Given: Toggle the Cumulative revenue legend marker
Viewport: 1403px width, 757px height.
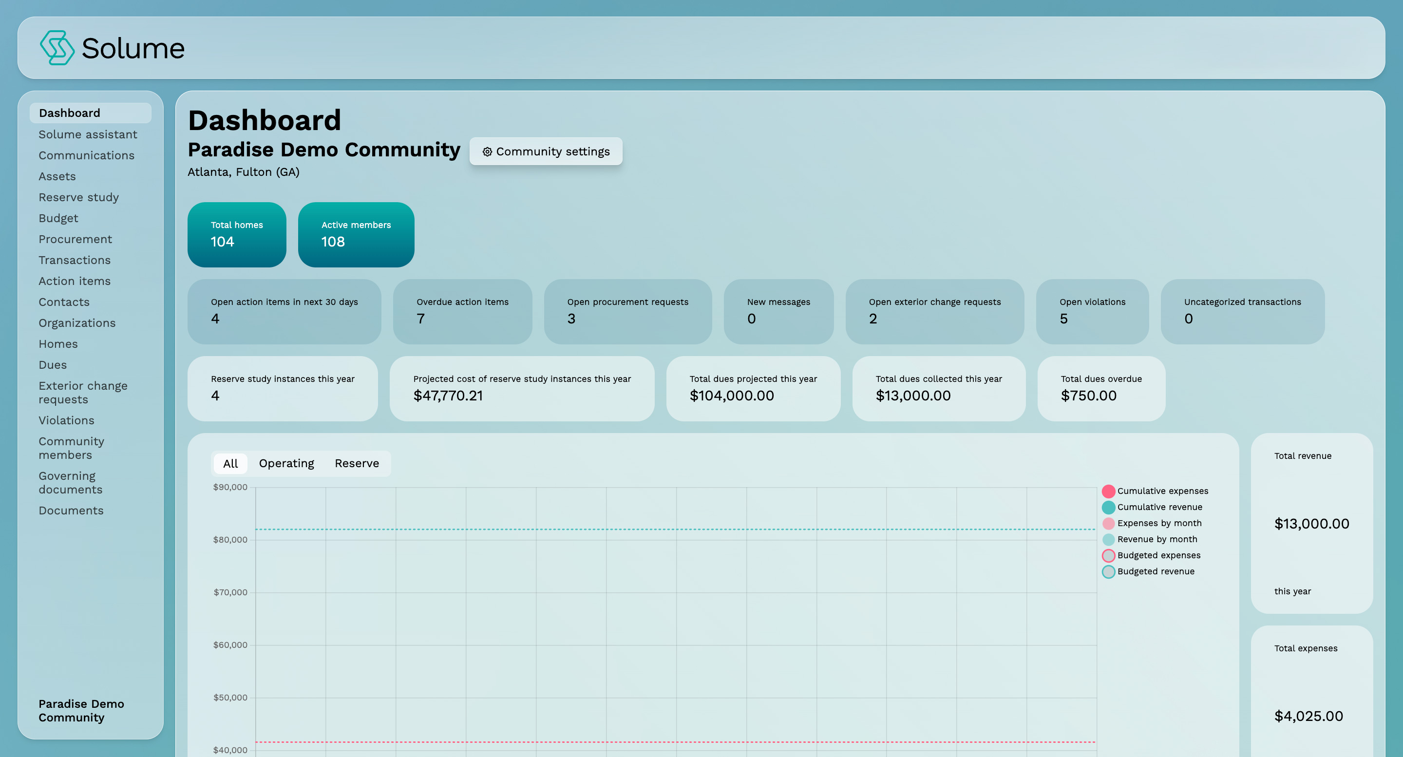Looking at the screenshot, I should (1108, 507).
